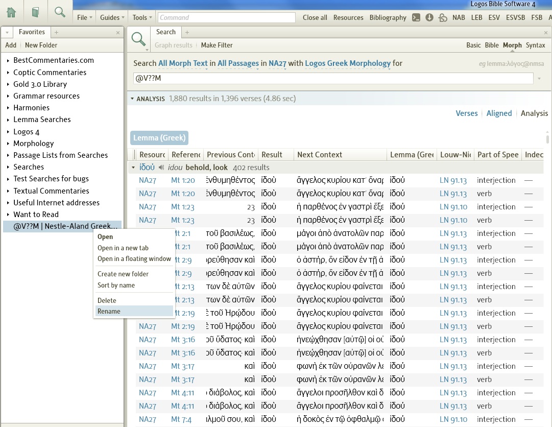Sort by Result column header
This screenshot has height=427, width=552.
[x=276, y=155]
